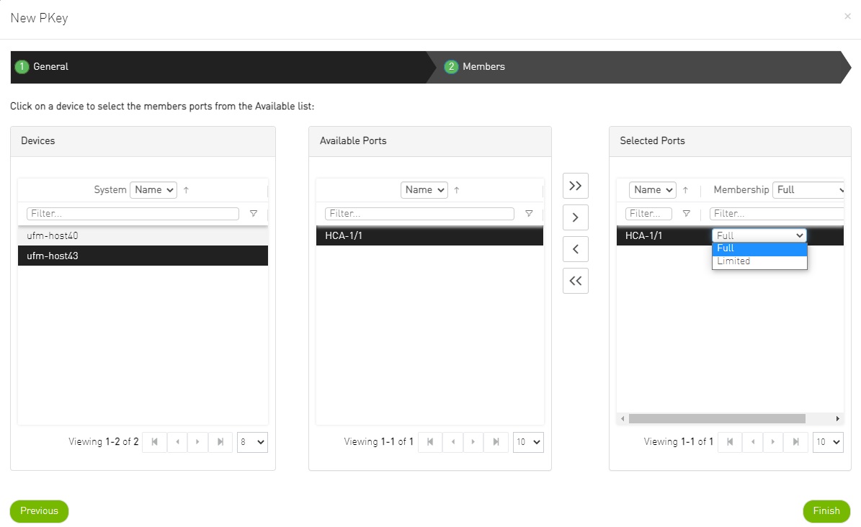
Task: Toggle sort direction arrow in Devices panel
Action: click(x=186, y=189)
